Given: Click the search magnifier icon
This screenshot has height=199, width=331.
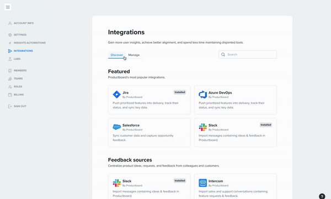Looking at the screenshot, I should tap(223, 55).
